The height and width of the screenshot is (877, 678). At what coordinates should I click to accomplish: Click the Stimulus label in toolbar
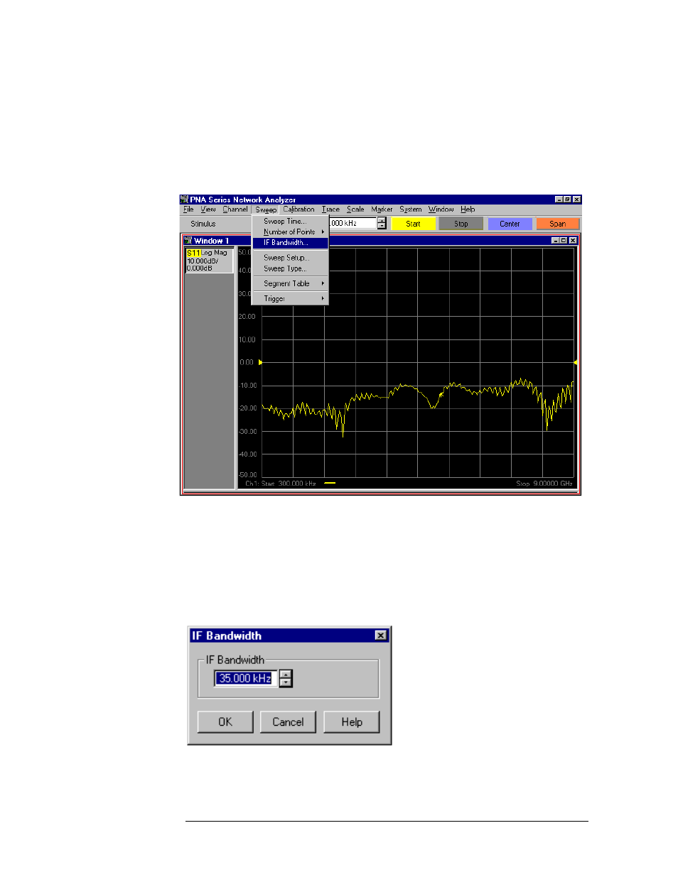[x=203, y=224]
